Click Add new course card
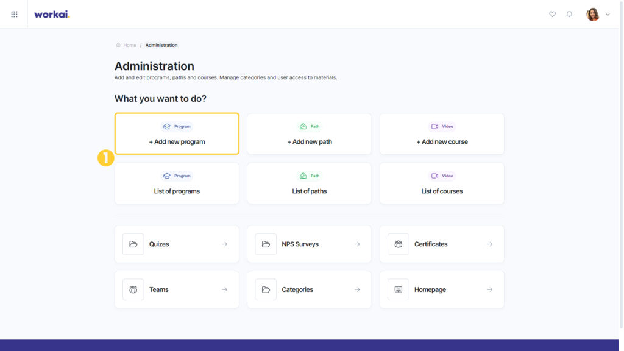 point(442,133)
